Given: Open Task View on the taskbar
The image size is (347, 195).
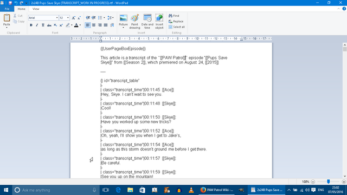Looking at the screenshot, I should [106, 190].
